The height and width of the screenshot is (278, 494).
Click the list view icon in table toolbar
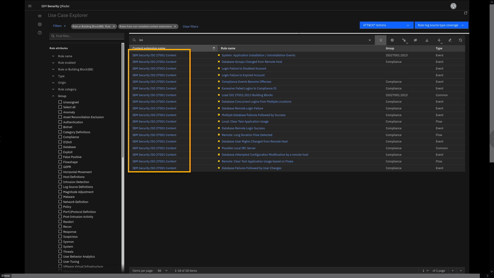click(x=381, y=40)
